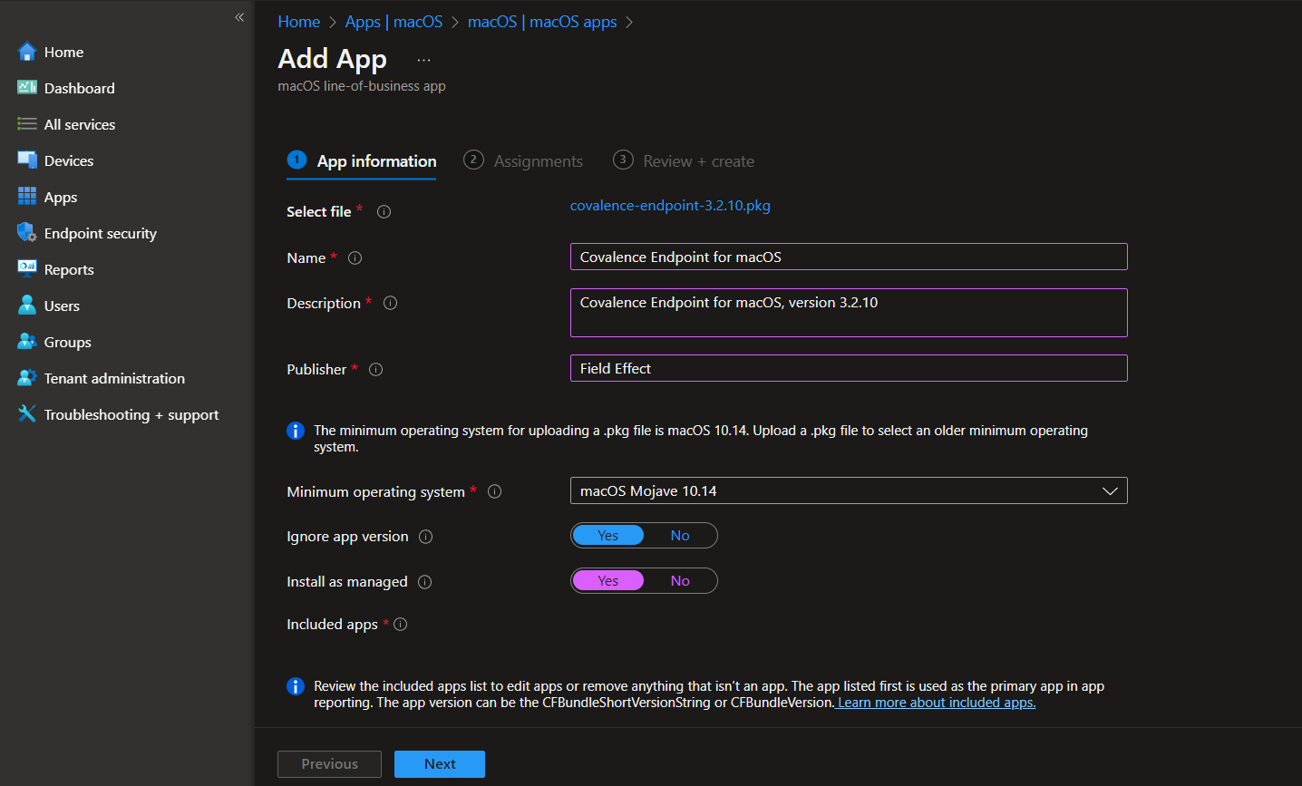This screenshot has width=1302, height=786.
Task: Click the Apps grid icon
Action: [x=27, y=196]
